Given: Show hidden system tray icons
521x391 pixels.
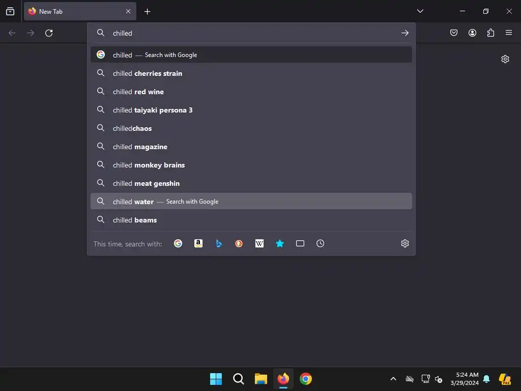Looking at the screenshot, I should tap(393, 379).
